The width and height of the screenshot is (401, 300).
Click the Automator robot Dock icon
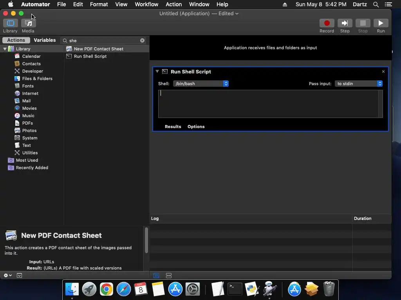269,289
